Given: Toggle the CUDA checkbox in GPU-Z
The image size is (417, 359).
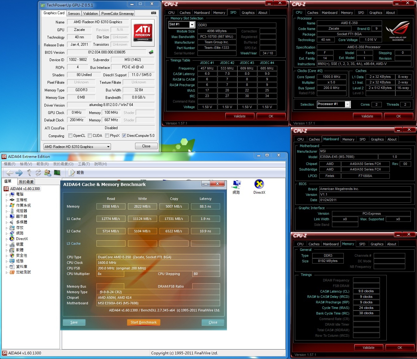Looking at the screenshot, I should coord(90,135).
